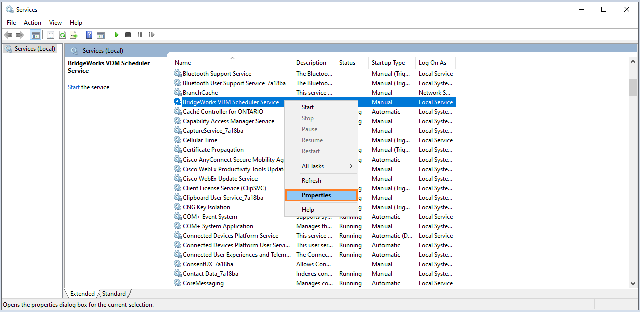The image size is (640, 312).
Task: Choose Start from the context menu
Action: 321,107
